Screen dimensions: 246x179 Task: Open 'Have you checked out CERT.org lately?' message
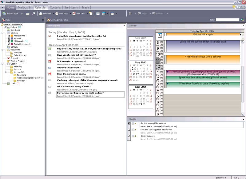[x=76, y=55]
